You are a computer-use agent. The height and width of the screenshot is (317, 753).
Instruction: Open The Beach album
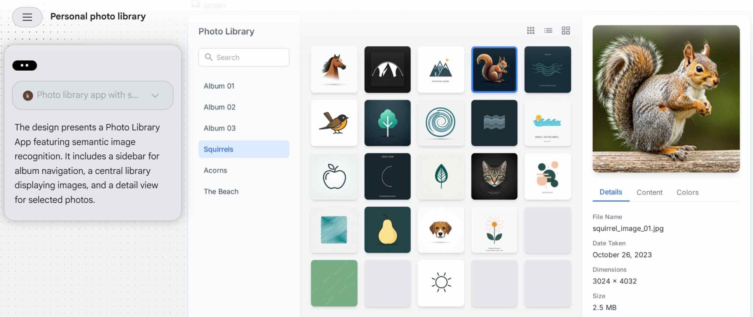(244, 192)
